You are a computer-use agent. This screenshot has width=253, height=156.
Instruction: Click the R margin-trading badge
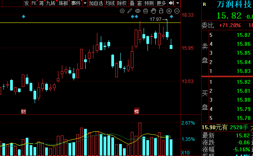click(204, 5)
